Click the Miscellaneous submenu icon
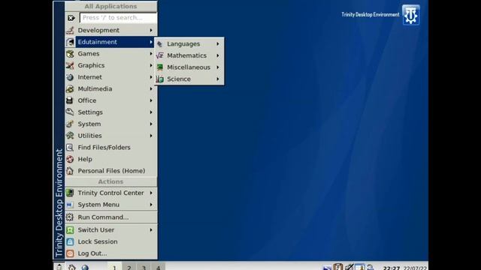This screenshot has width=481, height=270. pos(160,67)
